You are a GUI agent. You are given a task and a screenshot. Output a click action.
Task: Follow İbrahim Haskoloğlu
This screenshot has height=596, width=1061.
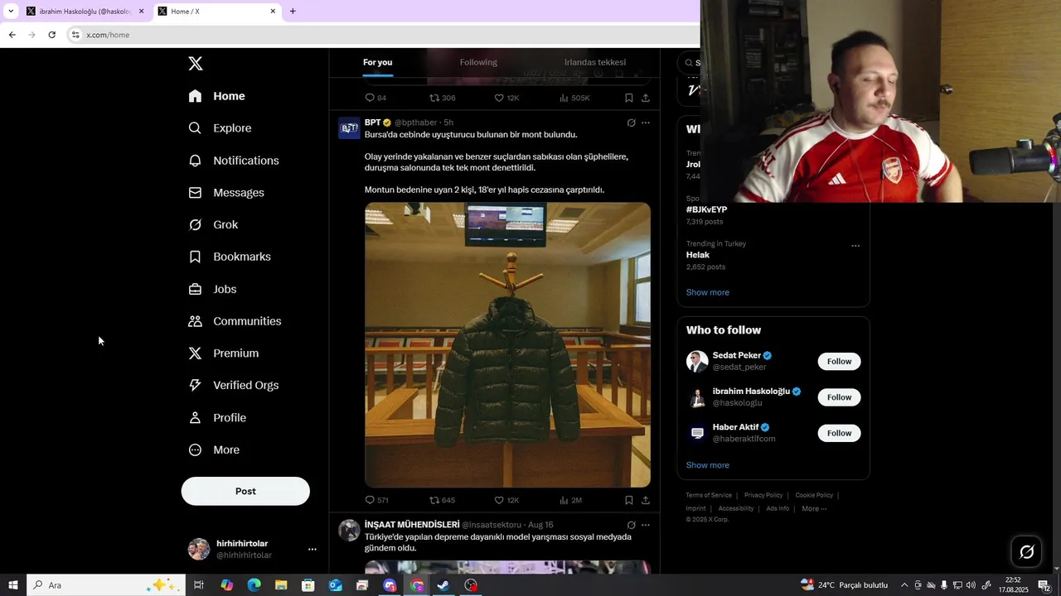839,397
